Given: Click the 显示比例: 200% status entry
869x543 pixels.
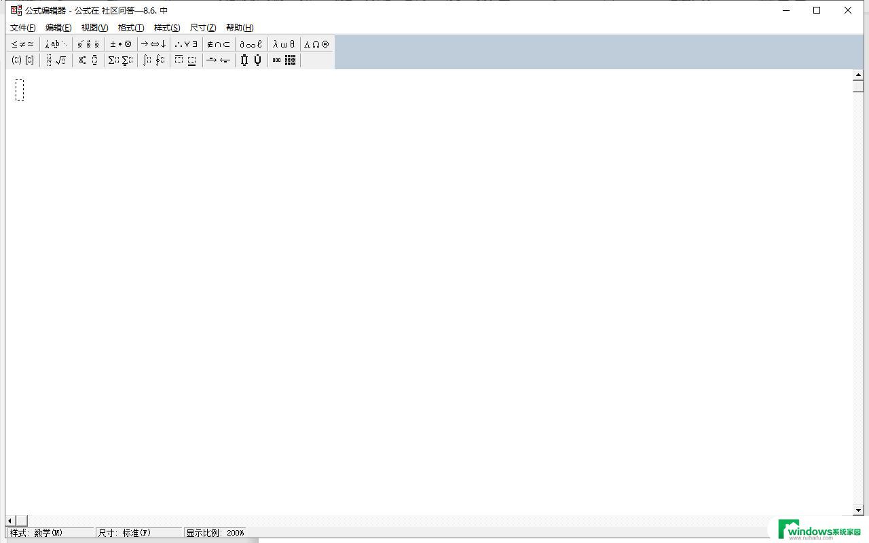Looking at the screenshot, I should [215, 533].
